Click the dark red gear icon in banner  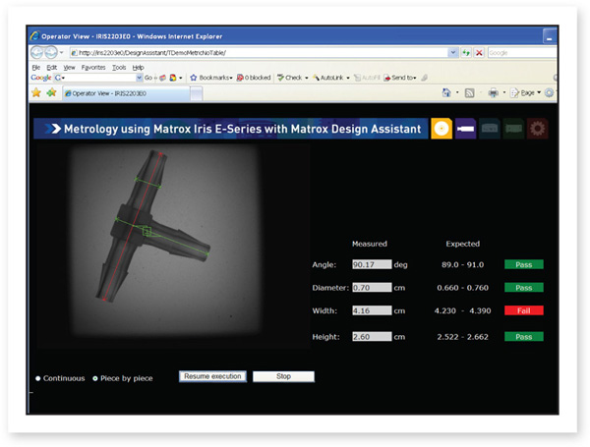[537, 129]
